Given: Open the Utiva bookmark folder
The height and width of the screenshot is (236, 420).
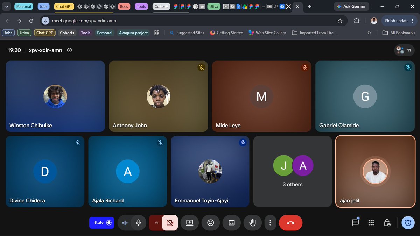Looking at the screenshot, I should pyautogui.click(x=24, y=33).
